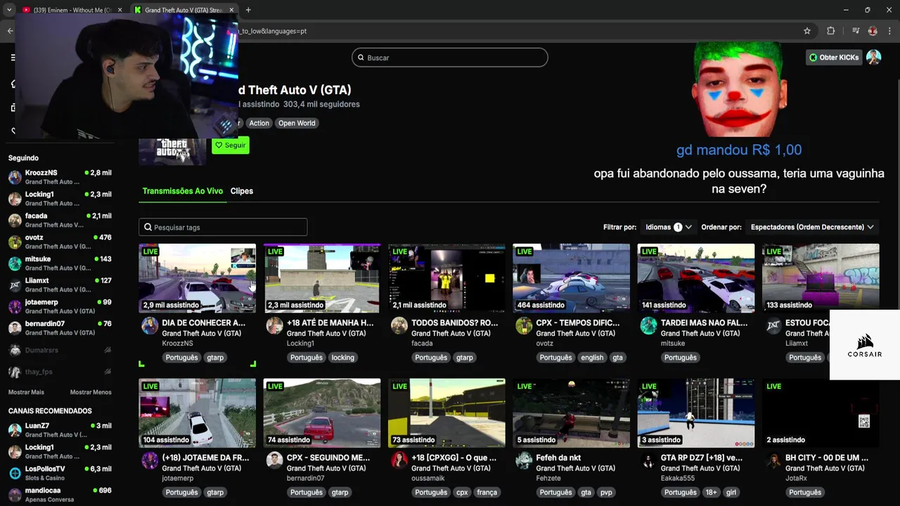Viewport: 900px width, 506px height.
Task: Open the browser media control icon
Action: coord(856,31)
